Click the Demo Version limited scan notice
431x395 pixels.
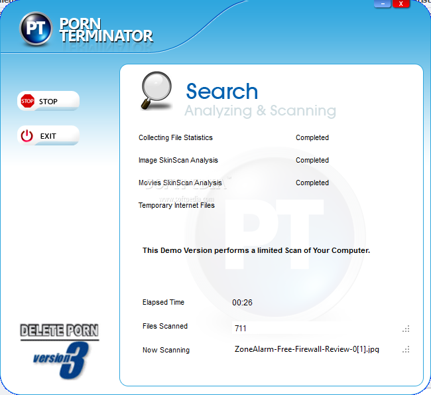coord(256,250)
